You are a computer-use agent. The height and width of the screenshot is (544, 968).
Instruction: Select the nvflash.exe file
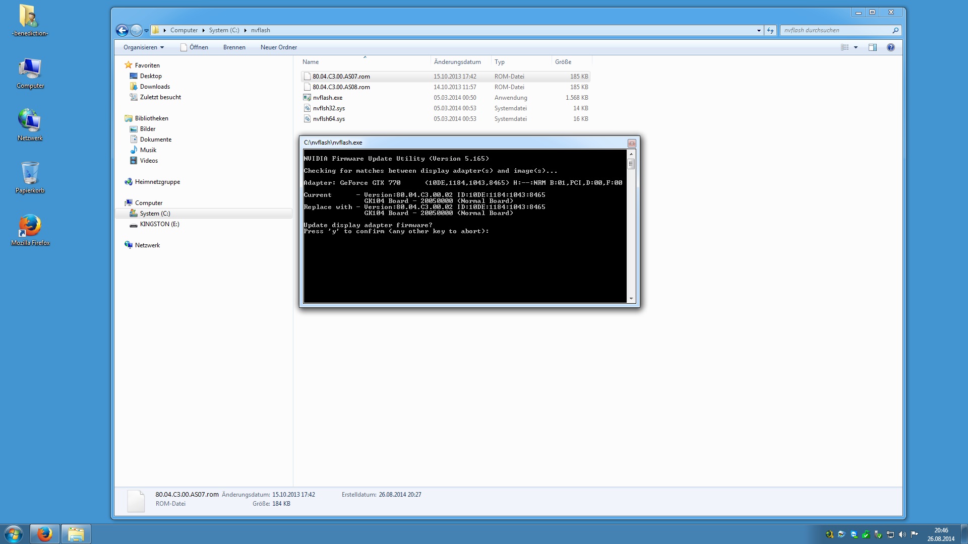pyautogui.click(x=327, y=98)
